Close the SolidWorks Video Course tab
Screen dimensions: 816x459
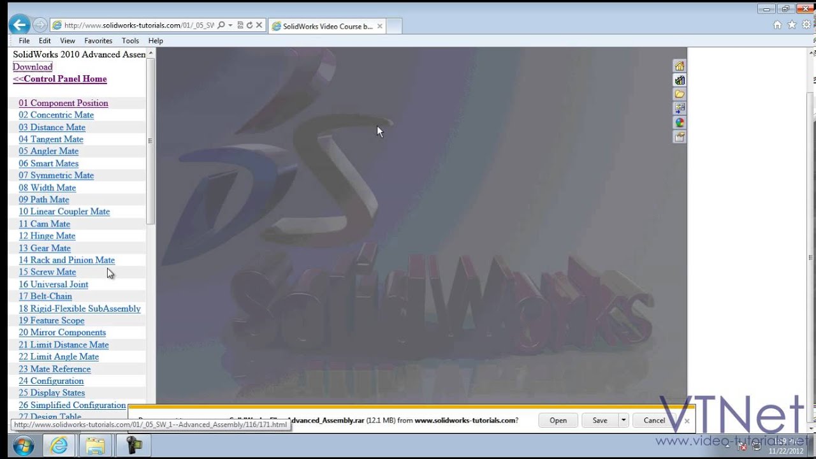(x=380, y=26)
